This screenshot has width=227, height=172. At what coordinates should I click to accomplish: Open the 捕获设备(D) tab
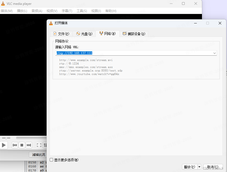(x=134, y=34)
